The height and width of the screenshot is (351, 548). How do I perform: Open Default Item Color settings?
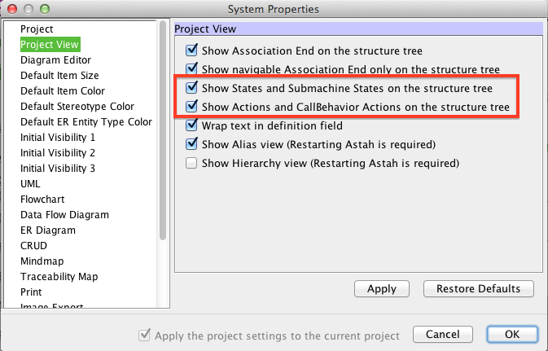tap(62, 90)
